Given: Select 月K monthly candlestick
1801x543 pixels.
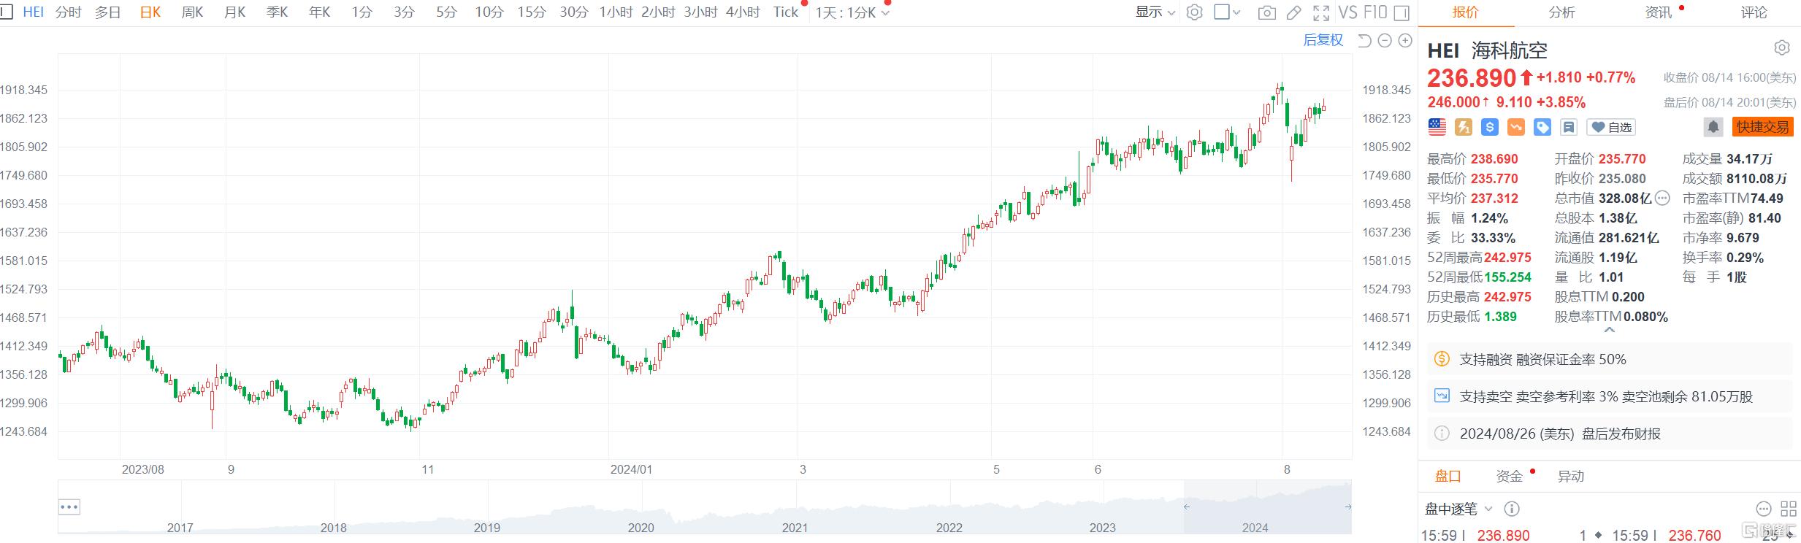Looking at the screenshot, I should 235,12.
